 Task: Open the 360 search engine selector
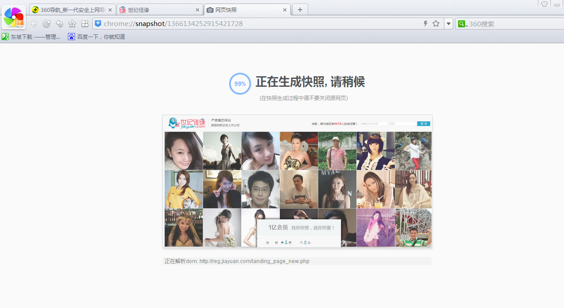click(x=462, y=24)
